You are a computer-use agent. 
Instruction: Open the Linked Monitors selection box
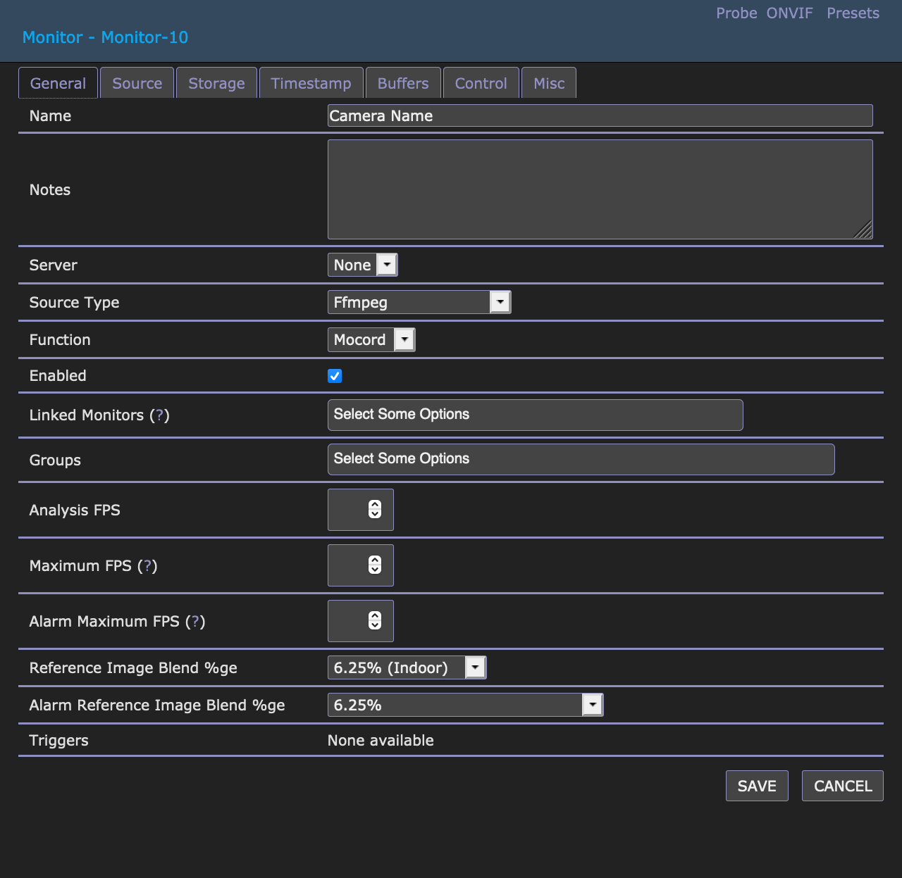point(535,415)
